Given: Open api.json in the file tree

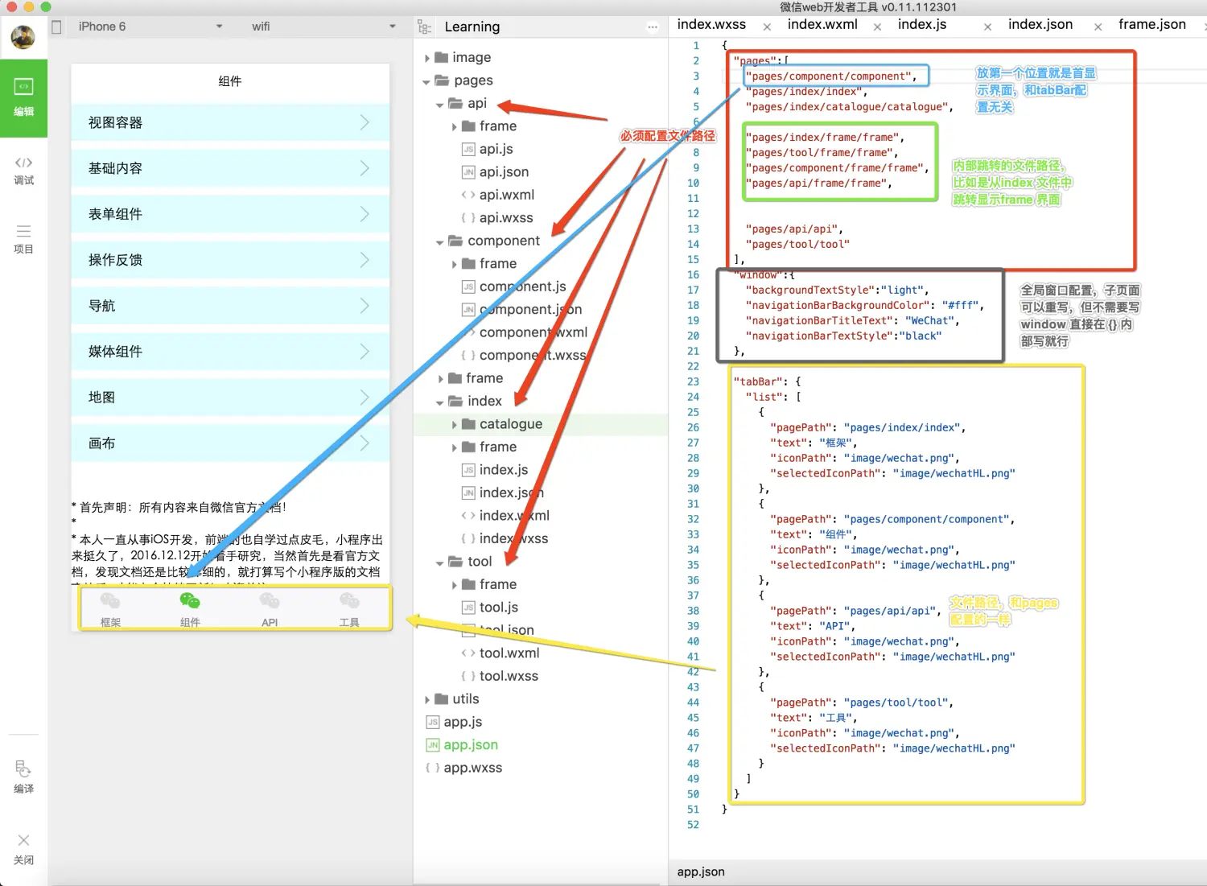Looking at the screenshot, I should [504, 171].
